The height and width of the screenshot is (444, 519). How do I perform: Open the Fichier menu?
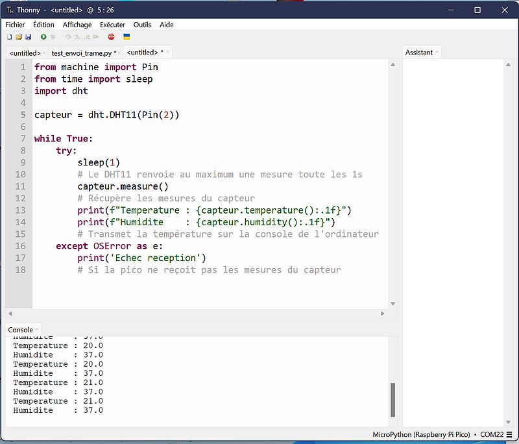[x=15, y=25]
